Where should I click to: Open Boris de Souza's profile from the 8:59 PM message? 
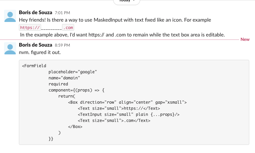35,45
